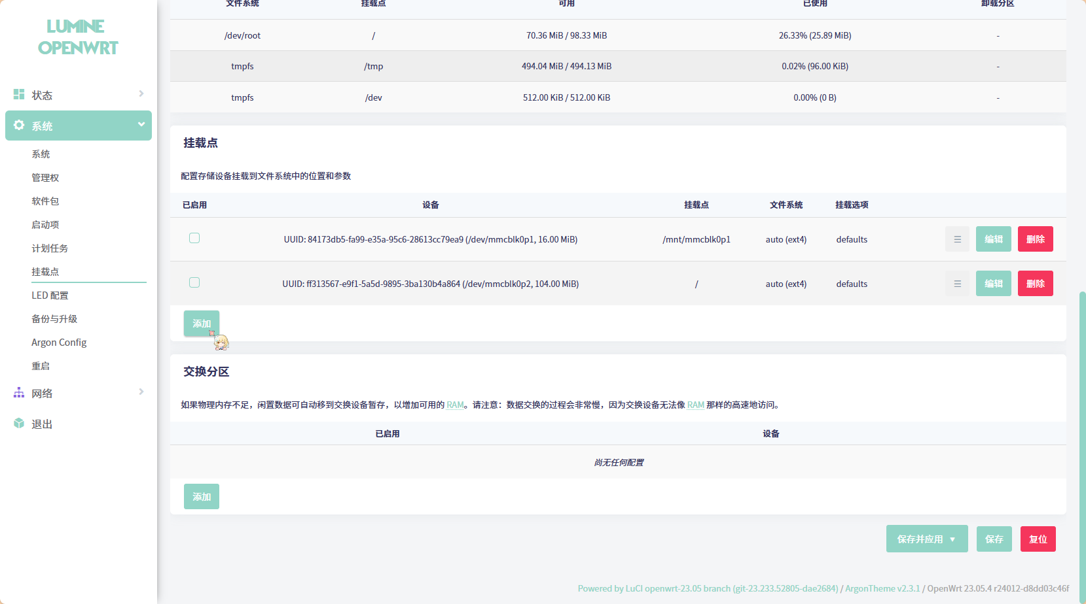Image resolution: width=1086 pixels, height=604 pixels.
Task: Enable the root mmcblk0p2 mount checkbox
Action: (x=194, y=283)
